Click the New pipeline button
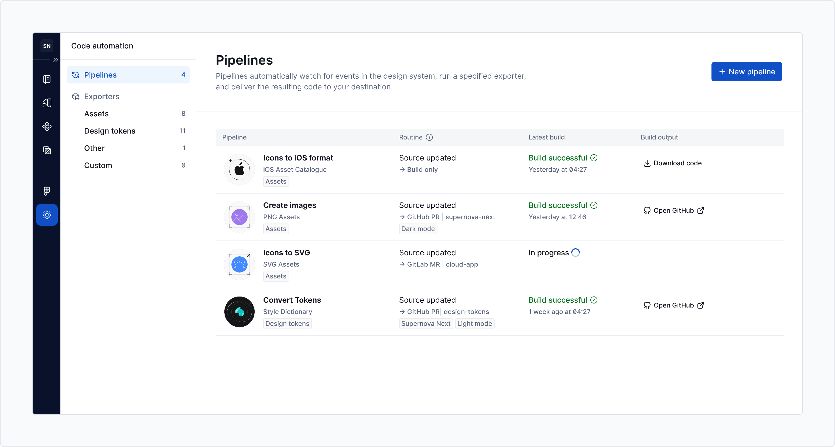Viewport: 835px width, 447px height. point(746,72)
